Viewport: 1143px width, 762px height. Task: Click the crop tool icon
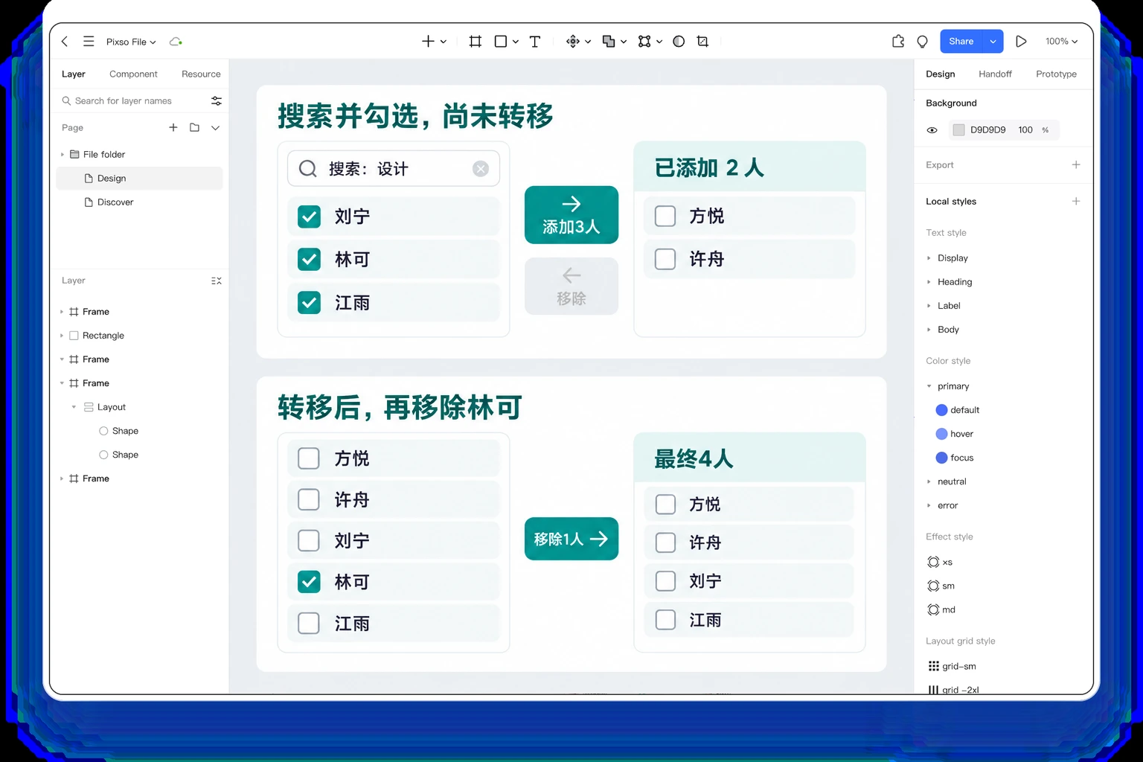(x=702, y=42)
